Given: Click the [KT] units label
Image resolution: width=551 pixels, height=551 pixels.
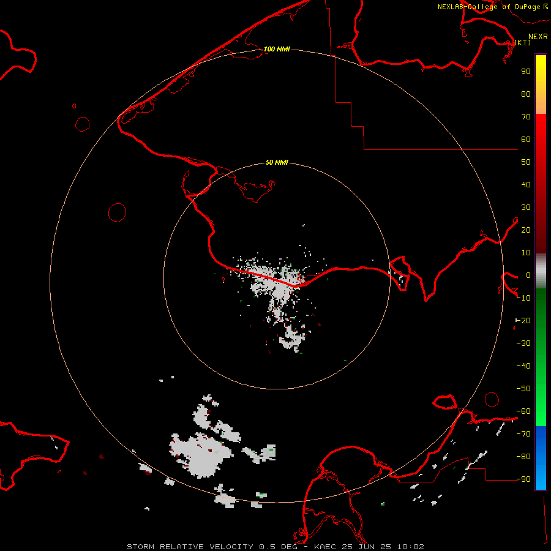Looking at the screenshot, I should point(523,42).
